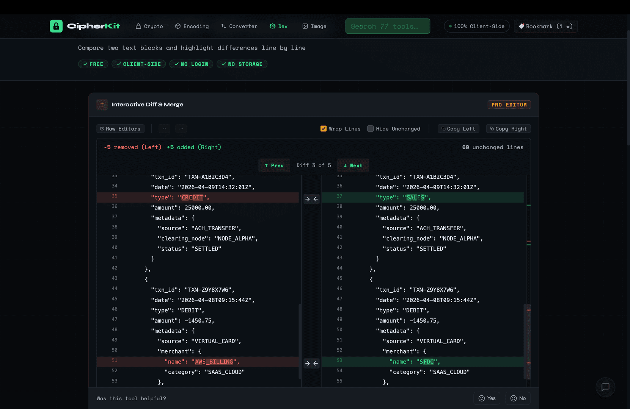Screen dimensions: 630x409
Task: Click the left pane line number 35
Action: [115, 196]
